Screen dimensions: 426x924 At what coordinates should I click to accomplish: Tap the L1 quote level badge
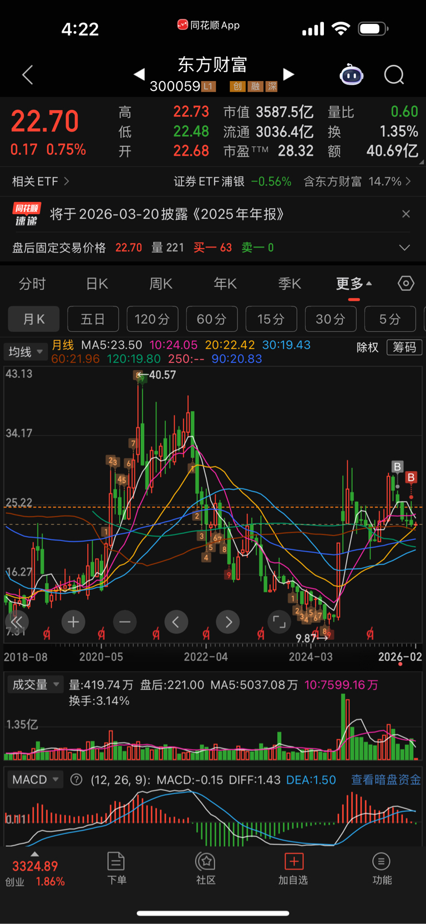(x=209, y=86)
